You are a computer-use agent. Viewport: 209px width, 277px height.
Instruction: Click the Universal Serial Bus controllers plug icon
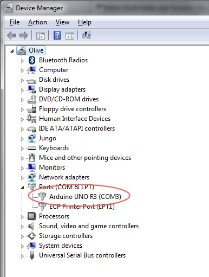(x=32, y=255)
